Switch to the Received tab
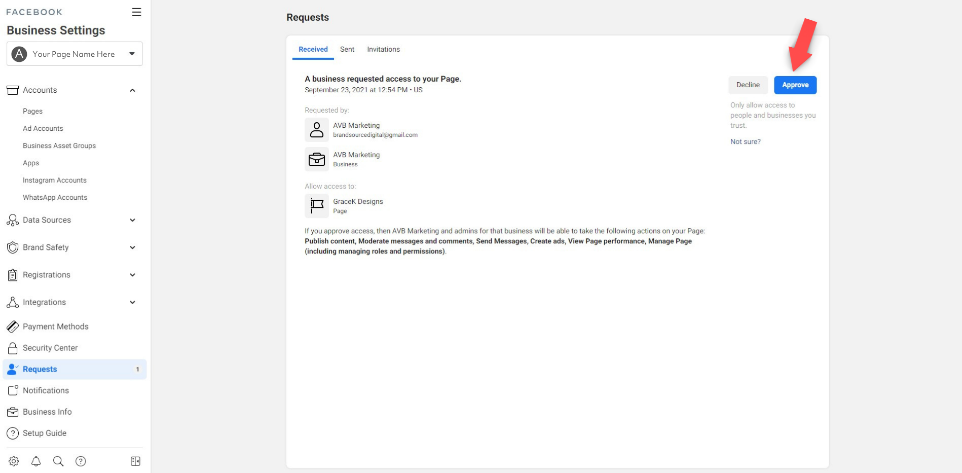Viewport: 962px width, 473px height. pyautogui.click(x=313, y=49)
